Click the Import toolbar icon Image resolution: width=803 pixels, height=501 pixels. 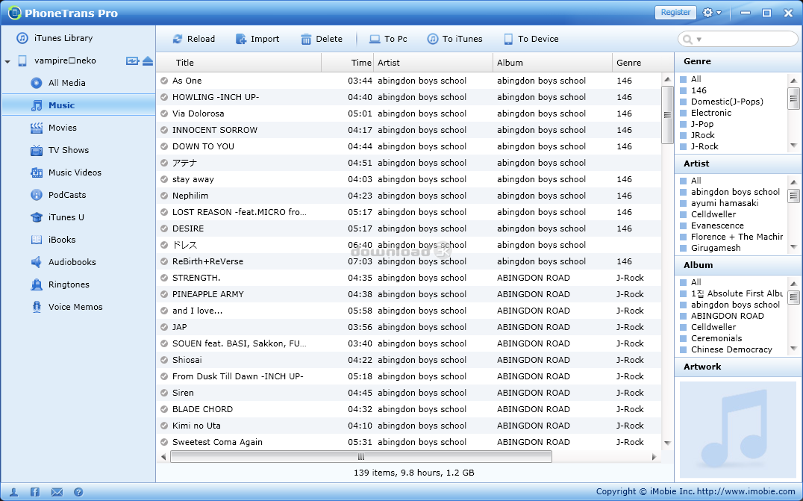click(241, 39)
